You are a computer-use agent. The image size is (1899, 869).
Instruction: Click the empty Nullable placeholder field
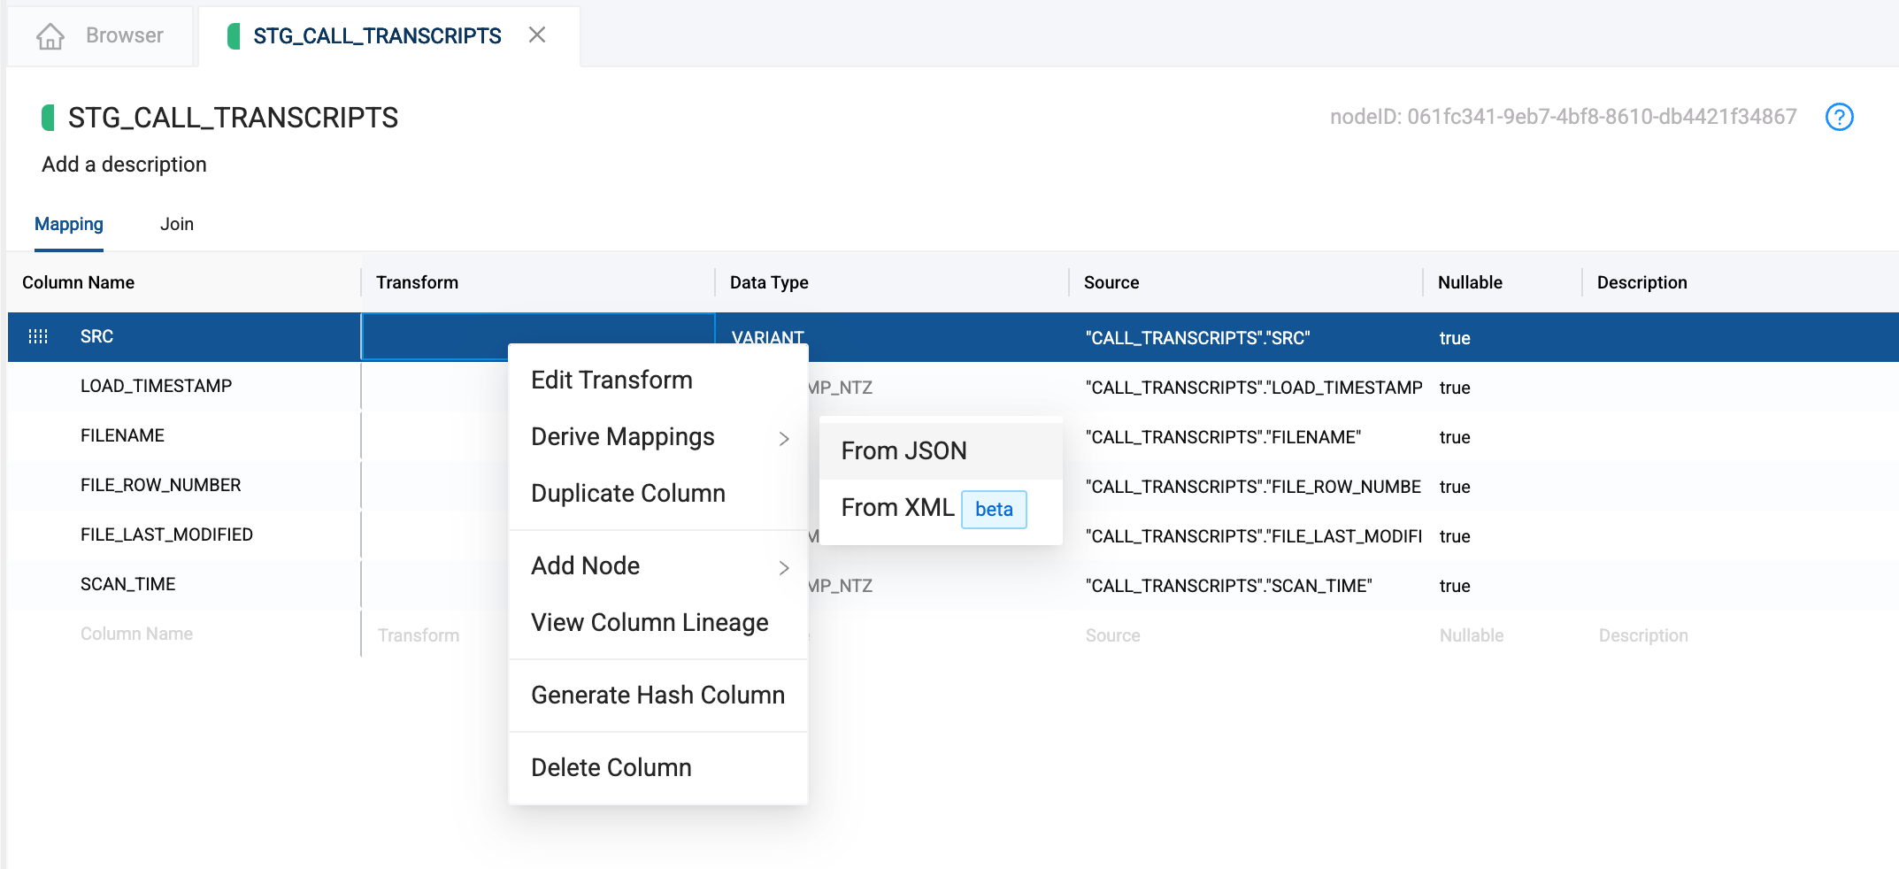click(x=1471, y=635)
